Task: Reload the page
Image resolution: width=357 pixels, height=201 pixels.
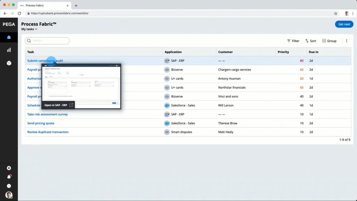Action: click(x=20, y=14)
